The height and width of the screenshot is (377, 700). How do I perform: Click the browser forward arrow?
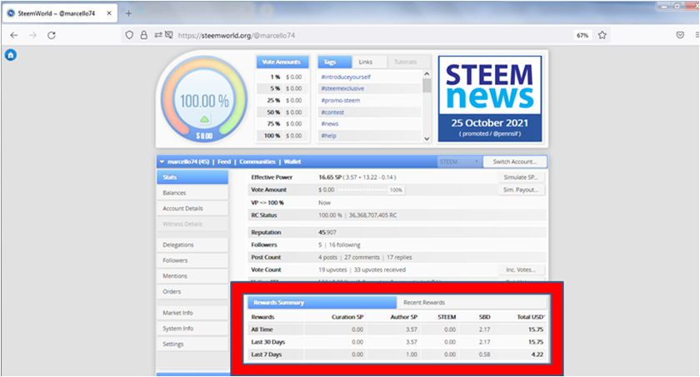tap(32, 35)
